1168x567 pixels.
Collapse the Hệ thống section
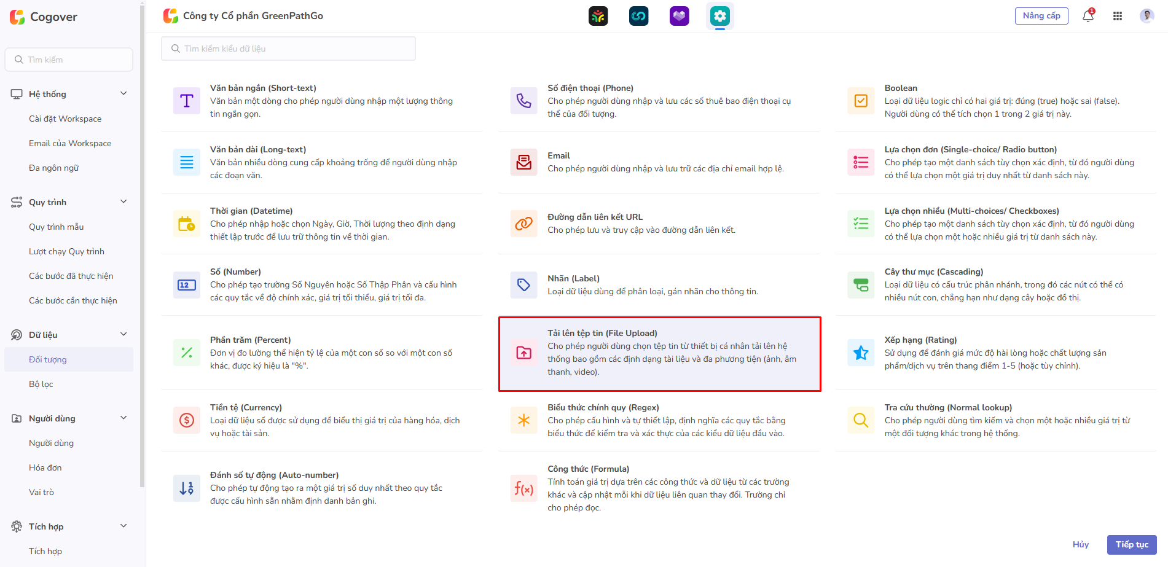[123, 94]
